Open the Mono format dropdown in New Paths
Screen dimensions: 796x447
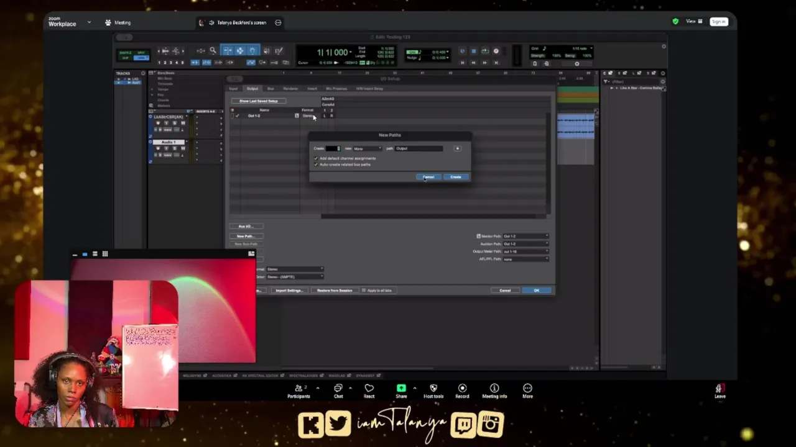tap(367, 148)
